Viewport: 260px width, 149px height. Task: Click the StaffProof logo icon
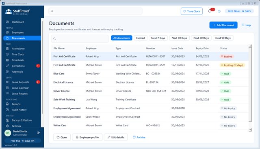(8, 12)
